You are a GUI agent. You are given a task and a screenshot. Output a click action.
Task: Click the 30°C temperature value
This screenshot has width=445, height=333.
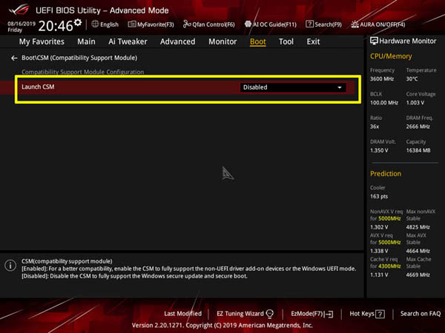pos(412,79)
